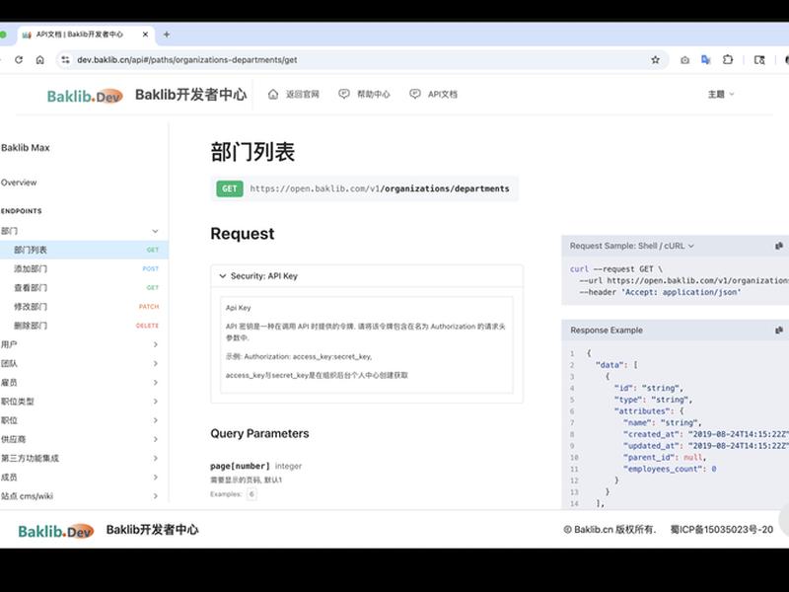The height and width of the screenshot is (592, 789).
Task: Select 添加部门 POST endpoint
Action: (x=84, y=268)
